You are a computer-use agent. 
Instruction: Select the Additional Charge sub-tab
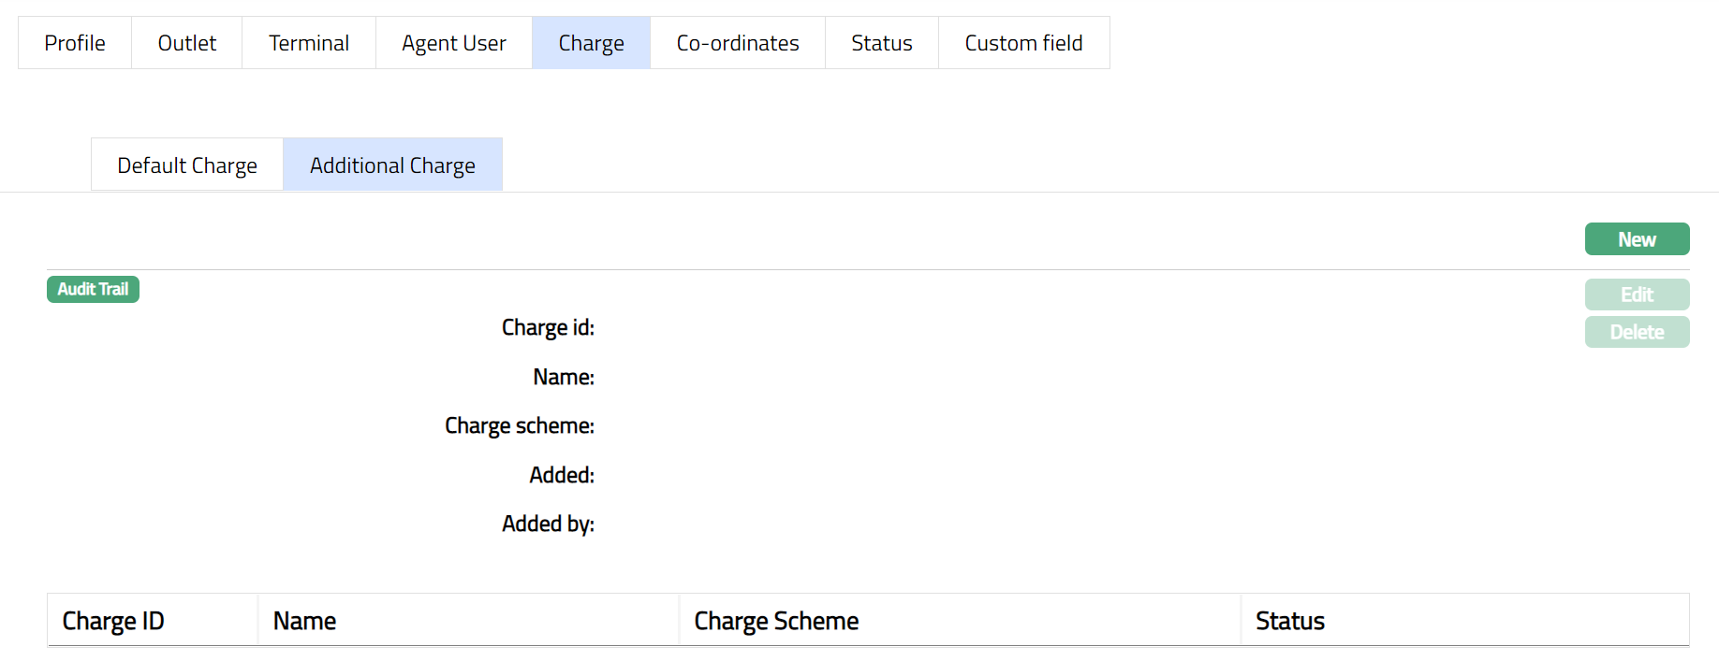pos(392,165)
